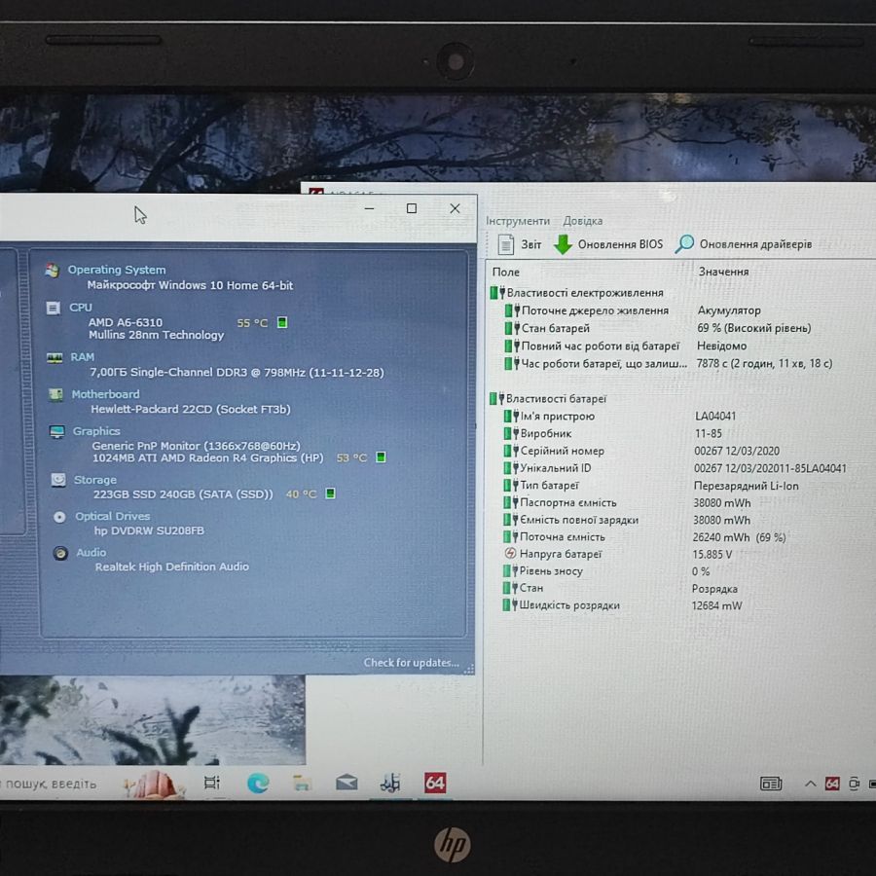Open the Storage section in Speccy
Image resolution: width=876 pixels, height=876 pixels.
coord(95,480)
